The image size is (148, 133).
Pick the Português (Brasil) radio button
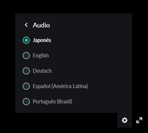coord(26,102)
